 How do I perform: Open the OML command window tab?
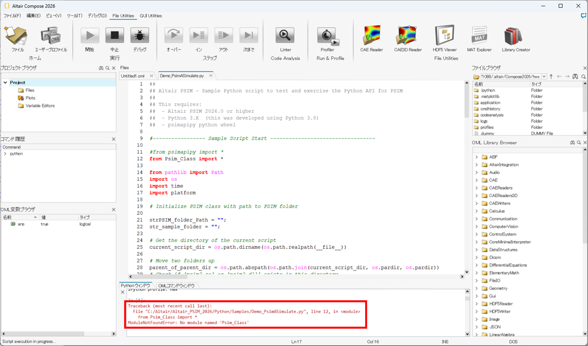tap(176, 285)
